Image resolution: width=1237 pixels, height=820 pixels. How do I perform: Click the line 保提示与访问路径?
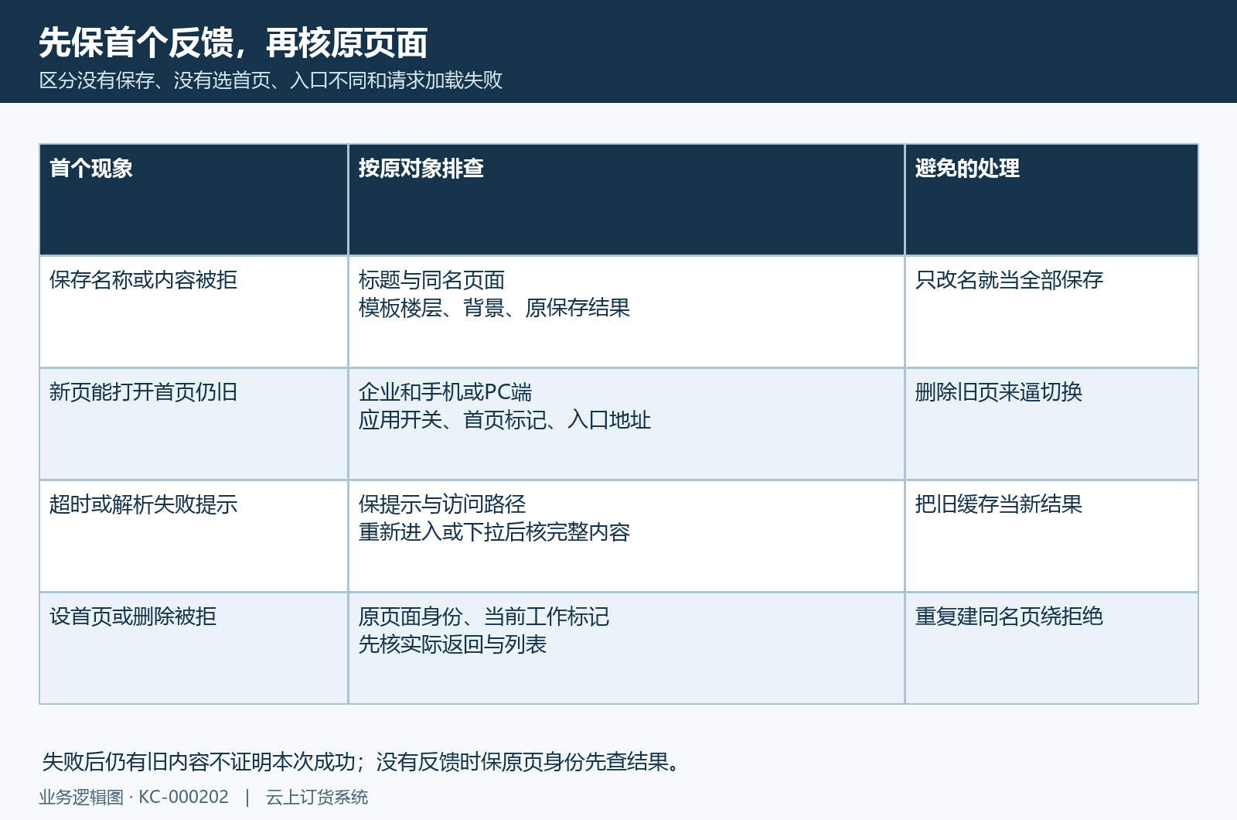(442, 504)
